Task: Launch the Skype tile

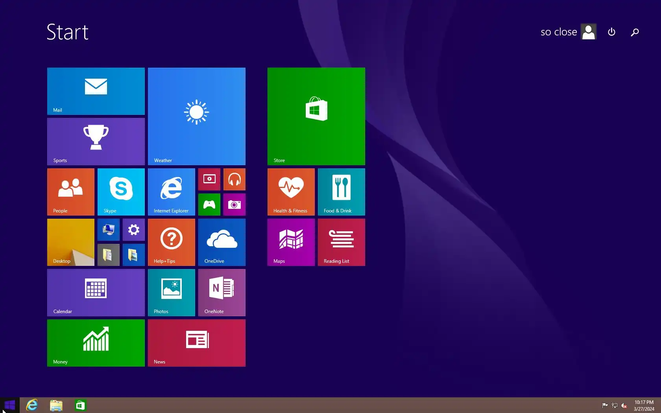Action: click(121, 192)
